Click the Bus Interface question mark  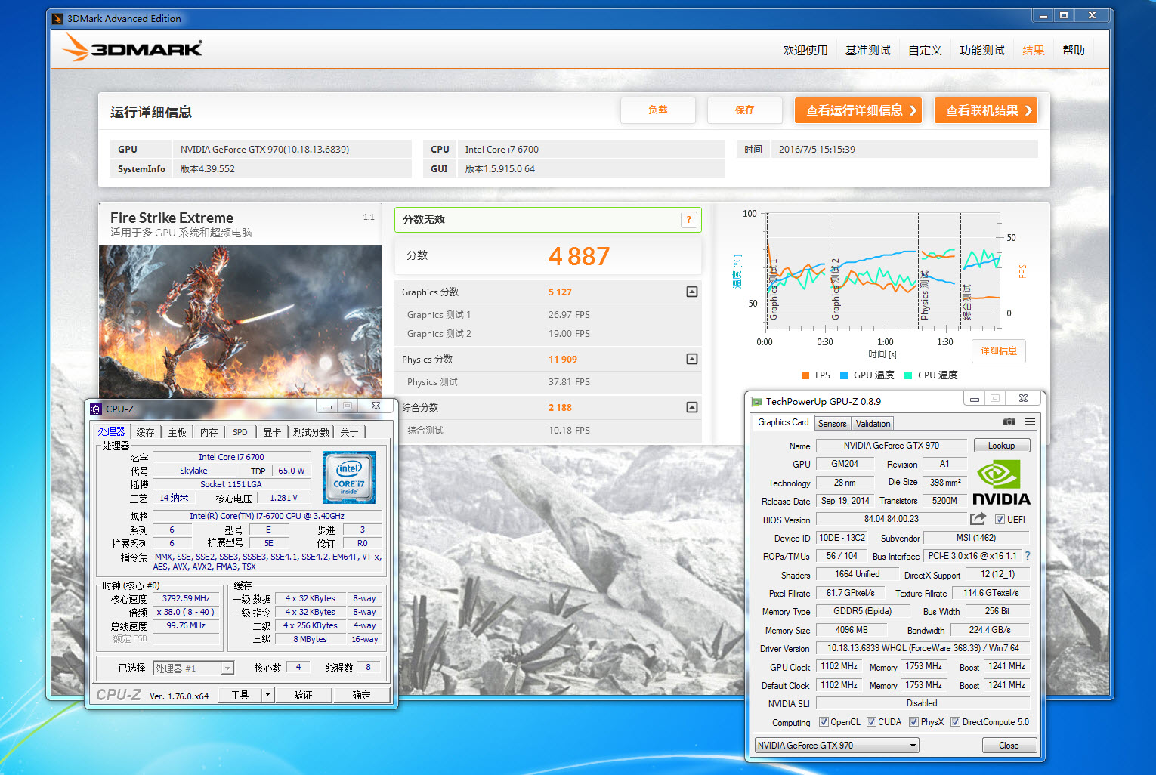pos(1028,556)
